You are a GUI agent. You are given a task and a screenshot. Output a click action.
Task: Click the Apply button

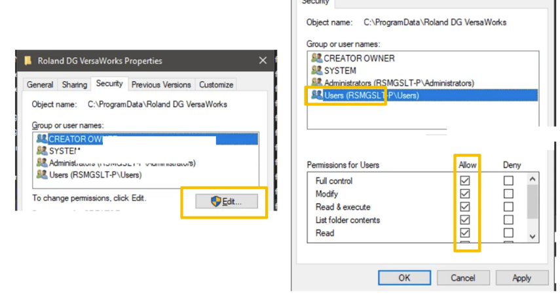521,278
